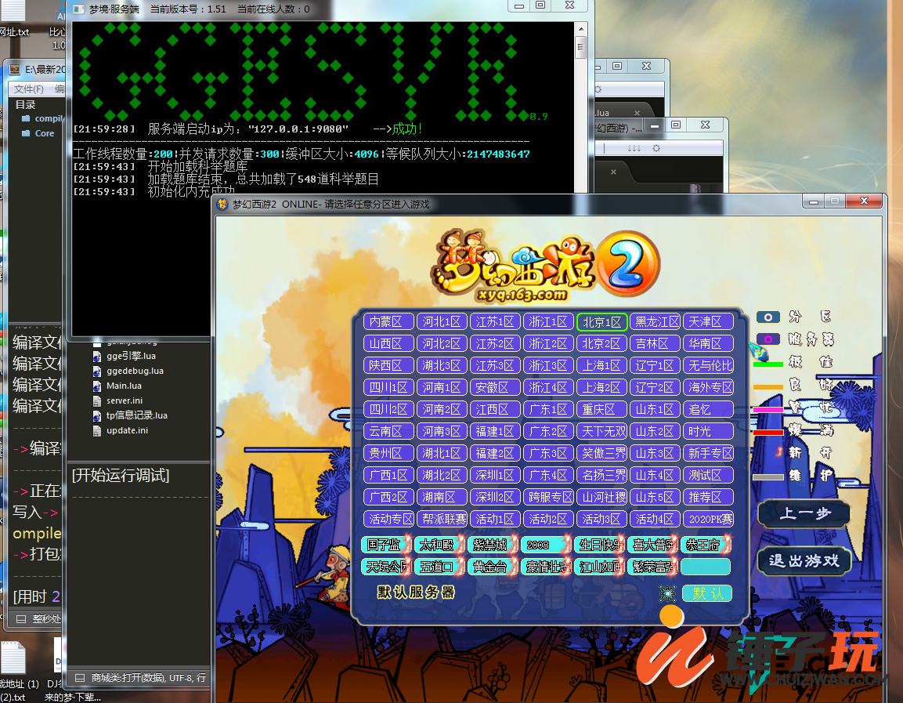
Task: Select 帮派联赛 region
Action: point(442,519)
